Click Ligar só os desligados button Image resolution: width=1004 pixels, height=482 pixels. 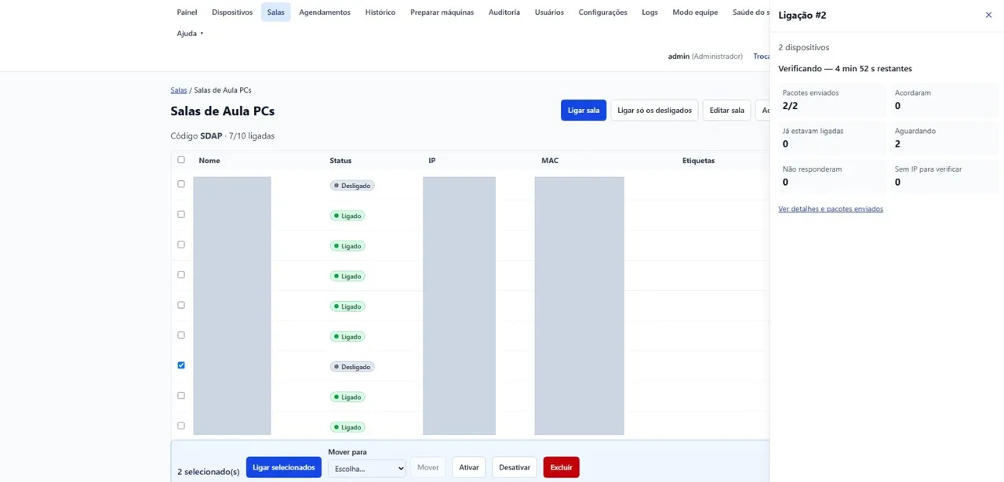pyautogui.click(x=654, y=111)
